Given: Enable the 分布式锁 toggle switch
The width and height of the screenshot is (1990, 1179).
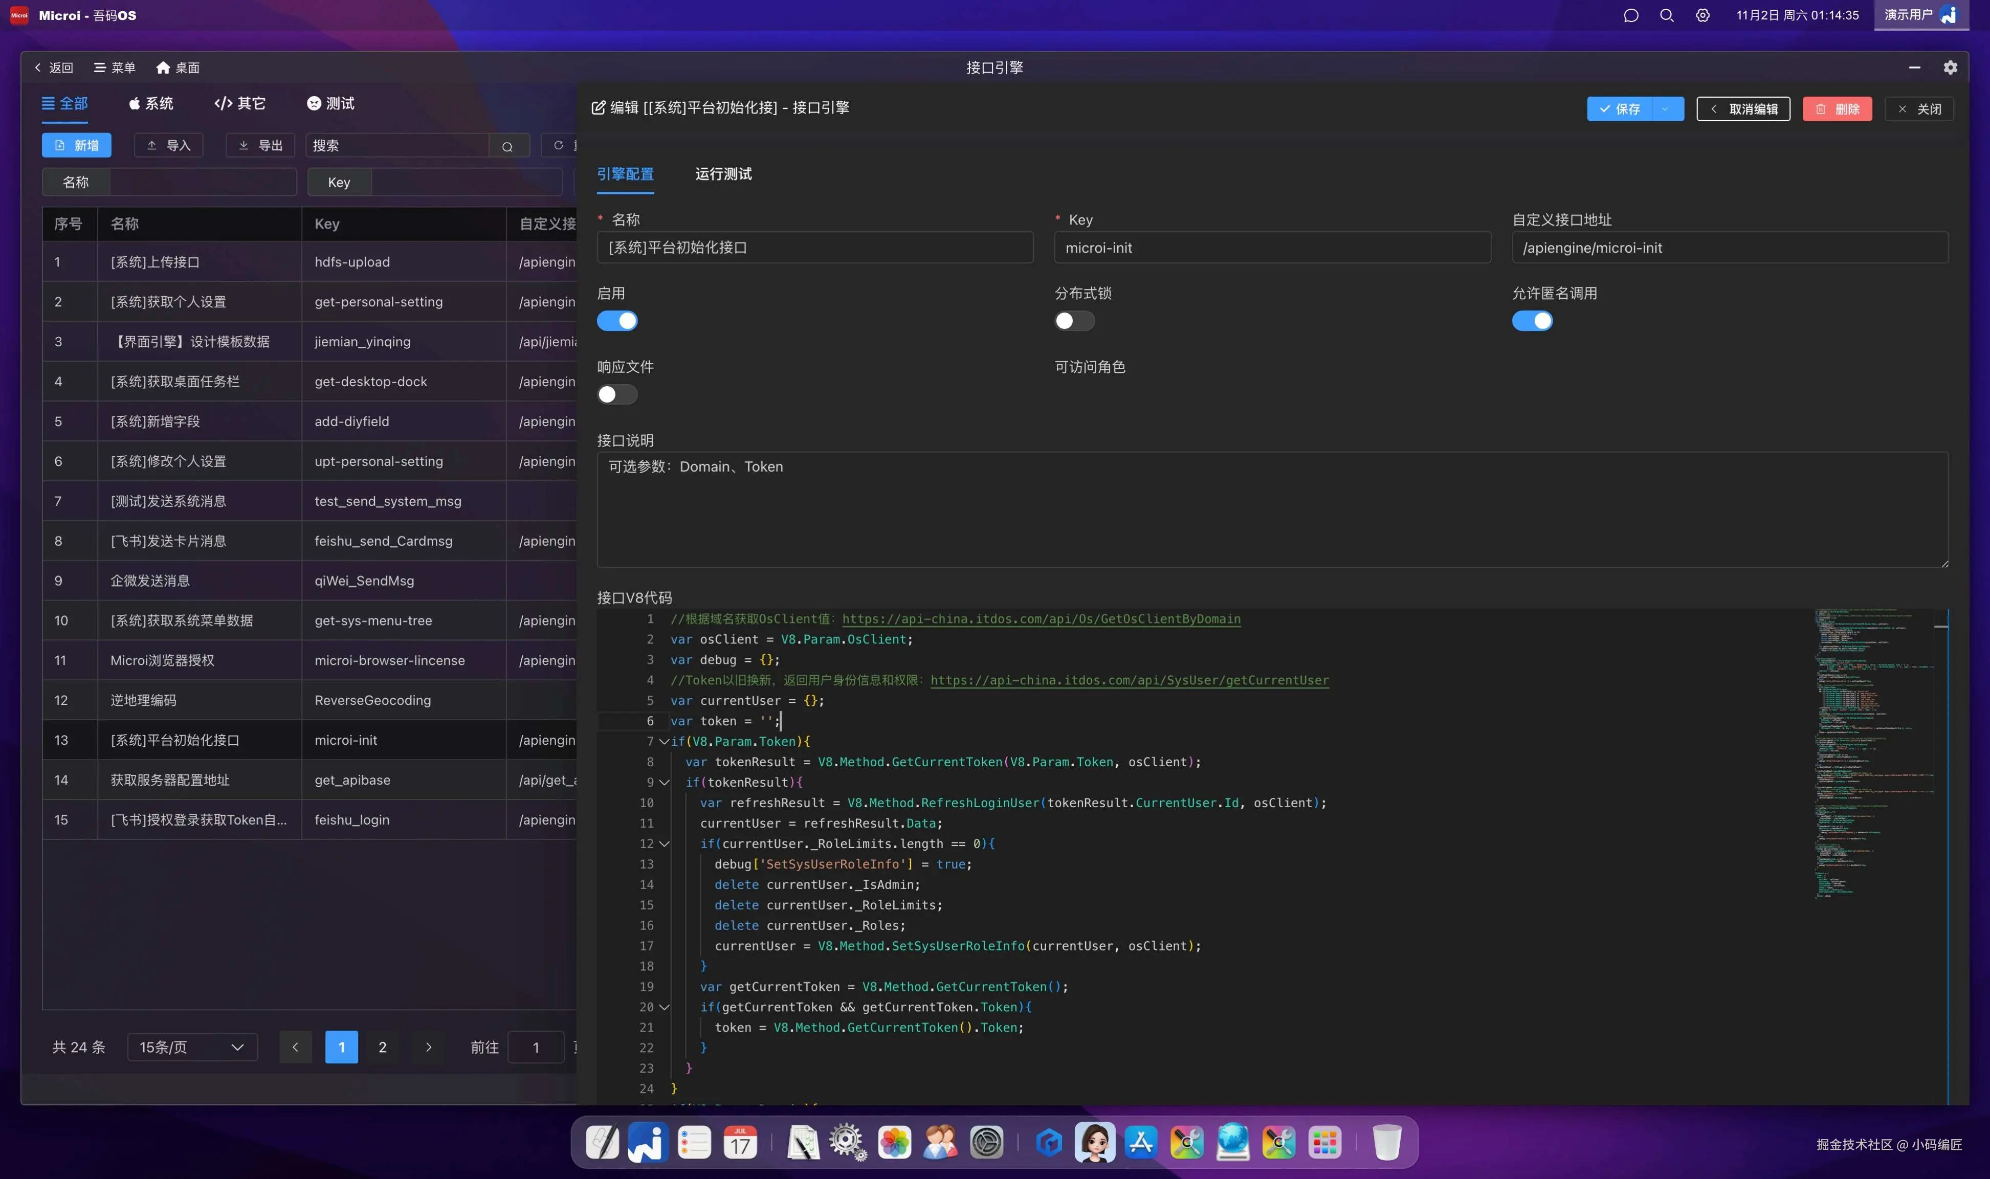Looking at the screenshot, I should click(x=1074, y=321).
